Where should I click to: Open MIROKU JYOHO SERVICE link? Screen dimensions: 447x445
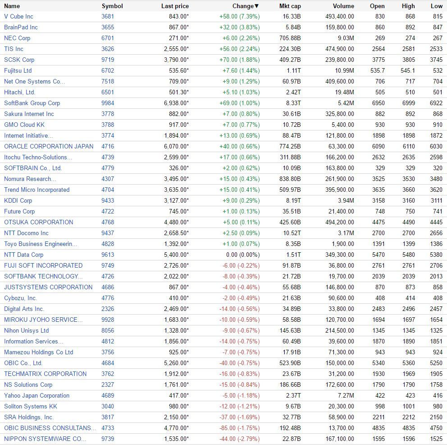[43, 320]
